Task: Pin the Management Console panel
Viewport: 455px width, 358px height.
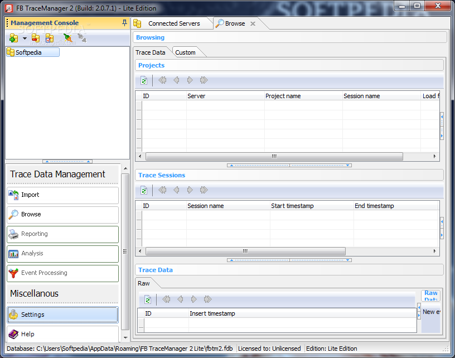Action: (x=124, y=23)
